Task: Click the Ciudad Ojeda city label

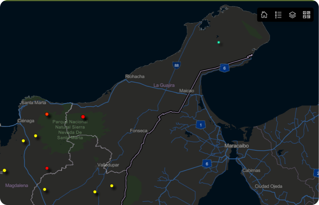Action: click(x=268, y=186)
